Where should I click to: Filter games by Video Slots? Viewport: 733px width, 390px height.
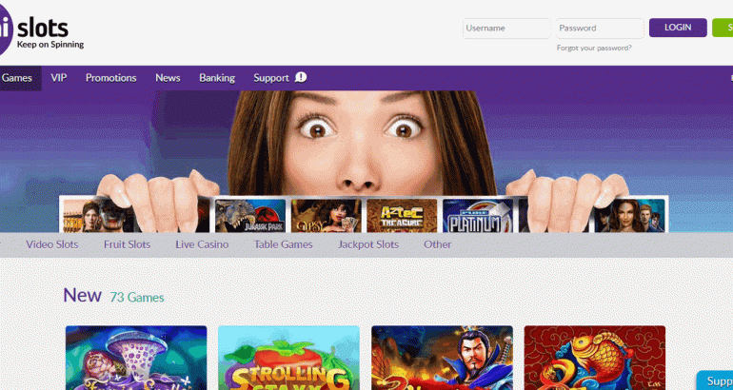click(x=52, y=244)
